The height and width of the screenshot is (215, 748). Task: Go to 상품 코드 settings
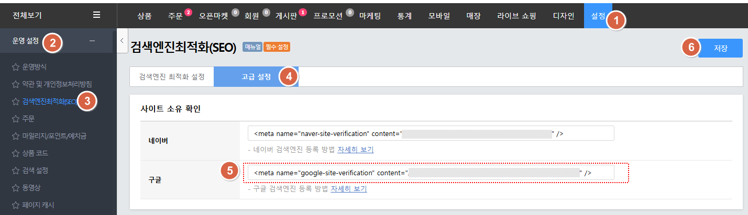click(x=36, y=153)
